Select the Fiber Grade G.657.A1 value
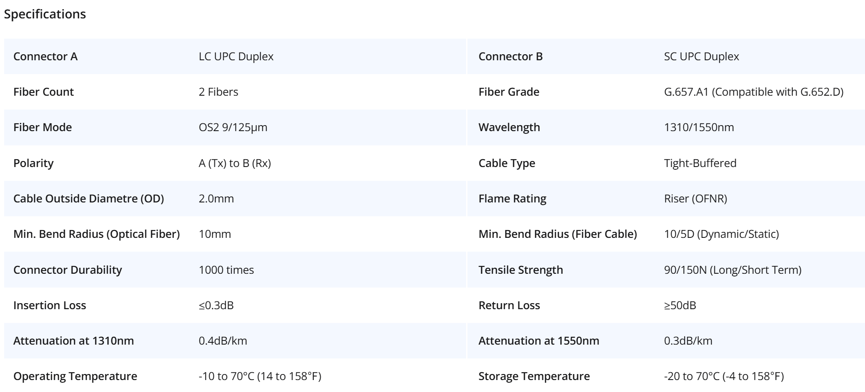The width and height of the screenshot is (865, 392). (x=754, y=92)
